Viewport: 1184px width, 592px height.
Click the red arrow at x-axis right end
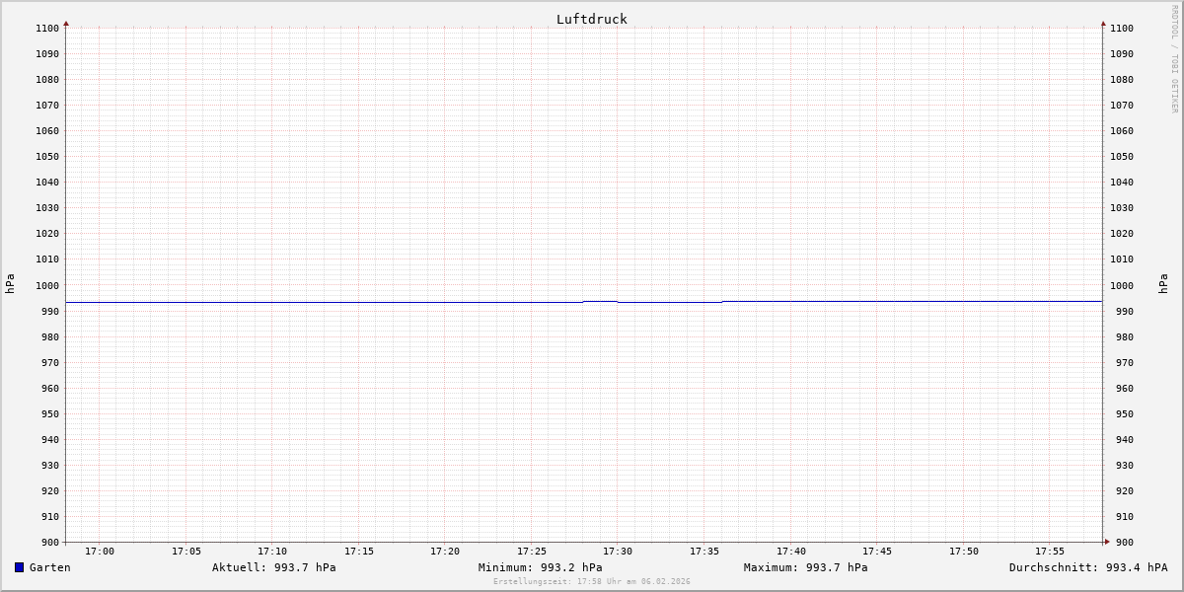point(1107,542)
